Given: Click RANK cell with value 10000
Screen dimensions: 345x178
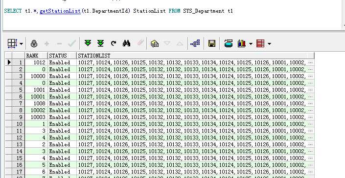Looking at the screenshot, I should tap(36, 76).
